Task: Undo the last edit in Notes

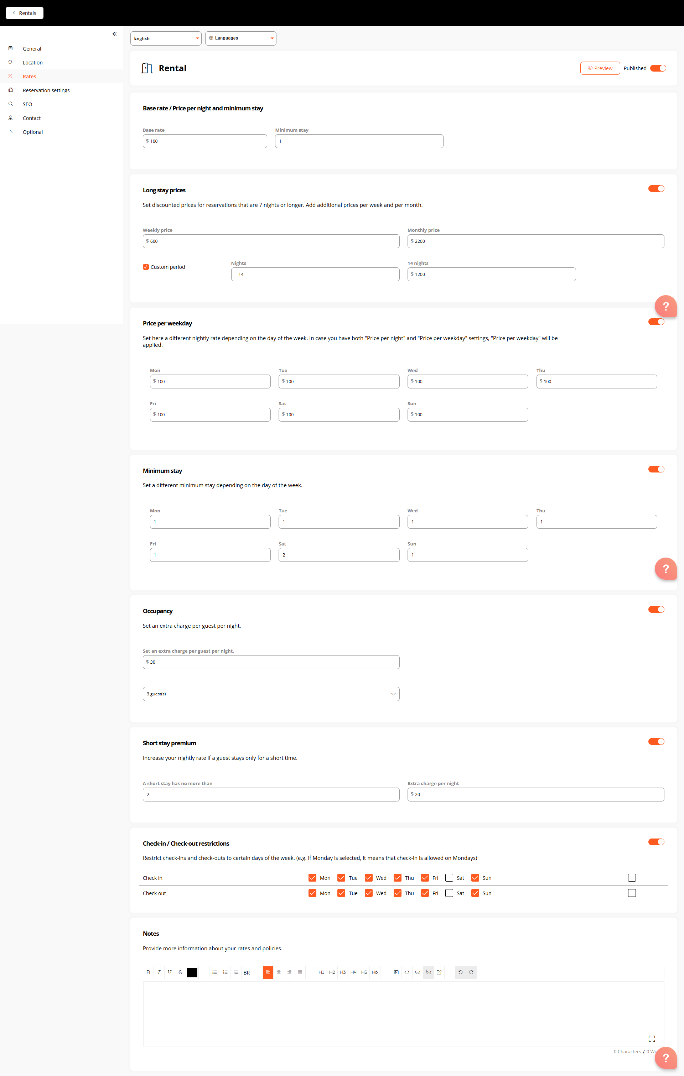Action: 461,972
